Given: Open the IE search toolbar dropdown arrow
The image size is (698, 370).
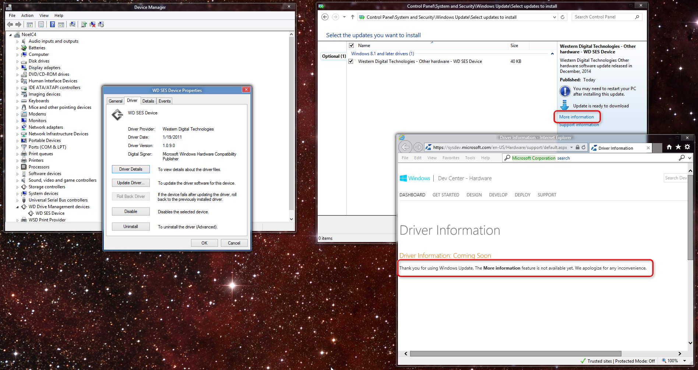Looking at the screenshot, I should click(x=690, y=158).
